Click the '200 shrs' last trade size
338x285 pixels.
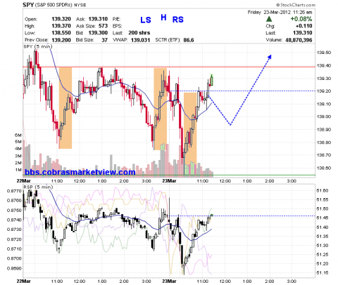coord(139,33)
